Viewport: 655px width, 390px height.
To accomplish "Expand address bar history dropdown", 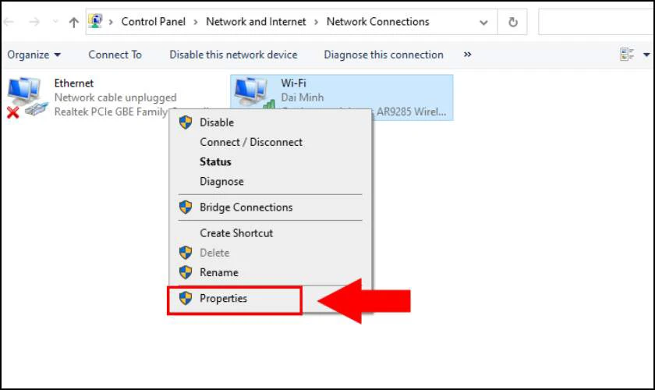I will click(483, 22).
